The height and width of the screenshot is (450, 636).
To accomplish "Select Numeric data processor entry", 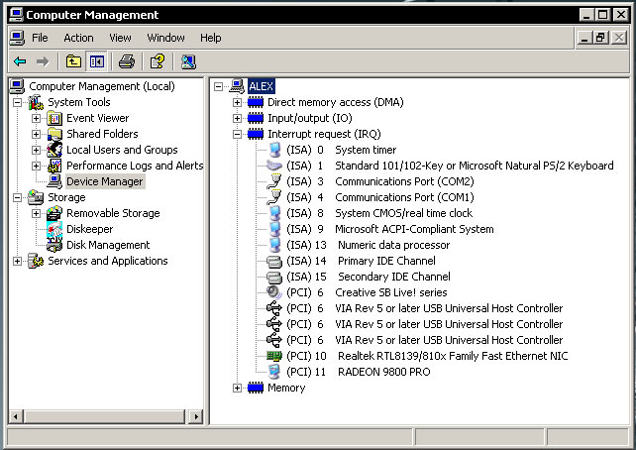I will [394, 245].
